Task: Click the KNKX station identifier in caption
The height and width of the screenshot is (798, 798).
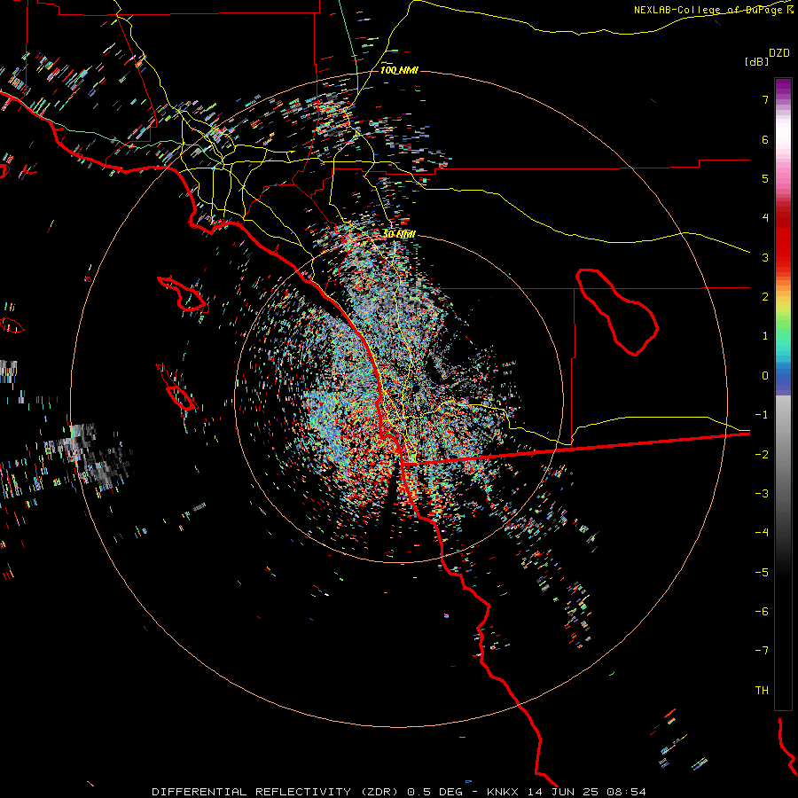Action: tap(503, 792)
